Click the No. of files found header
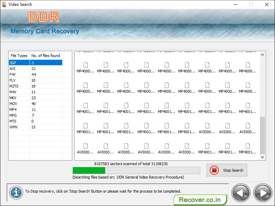The image size is (275, 206). click(x=46, y=55)
